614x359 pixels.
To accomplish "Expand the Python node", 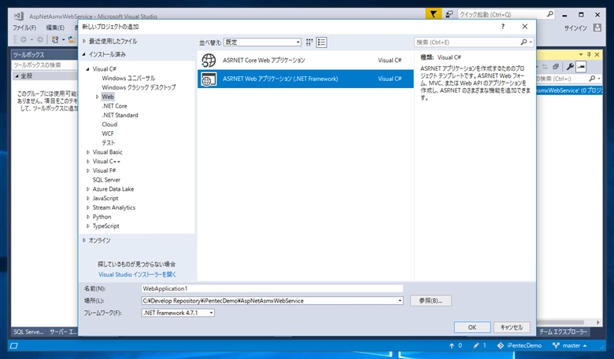I will tap(87, 217).
